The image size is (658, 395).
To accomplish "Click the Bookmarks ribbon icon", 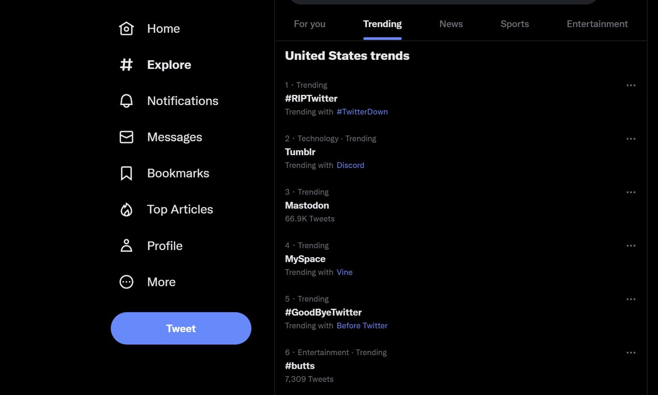I will [126, 173].
